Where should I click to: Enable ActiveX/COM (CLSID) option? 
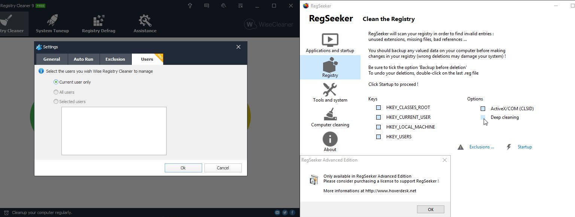point(483,109)
